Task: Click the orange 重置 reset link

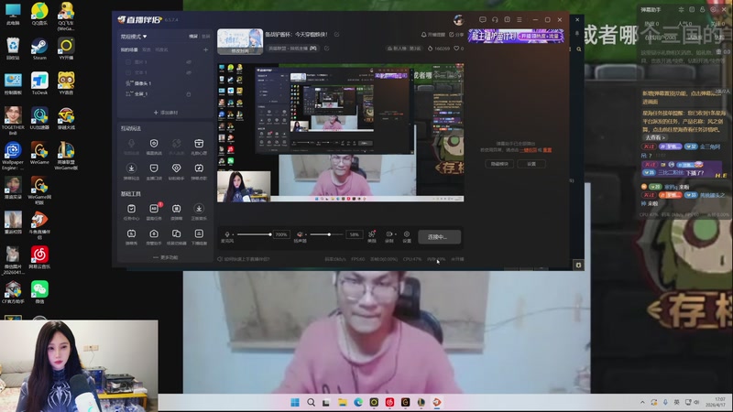Action: click(x=547, y=150)
